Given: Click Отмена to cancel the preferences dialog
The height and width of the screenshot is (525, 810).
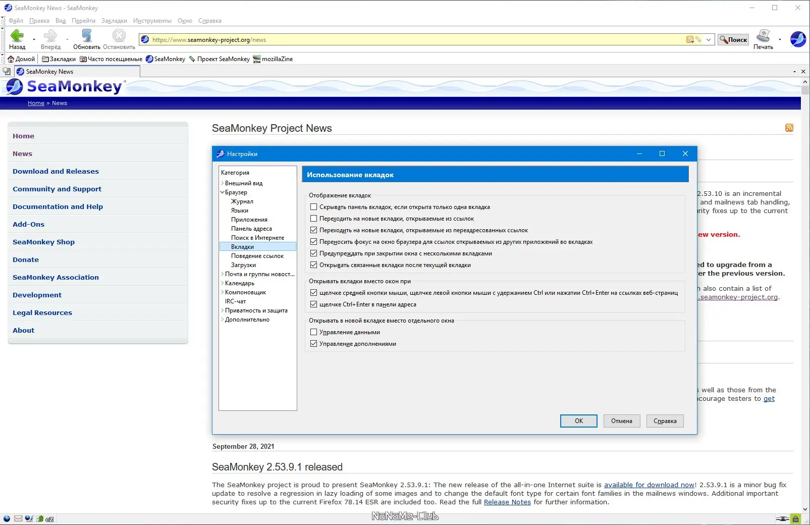Looking at the screenshot, I should pos(622,421).
